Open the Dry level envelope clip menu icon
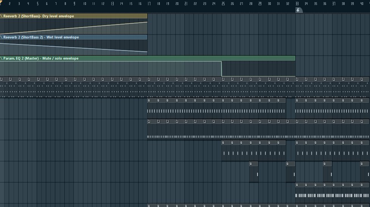370x207 pixels. [2, 16]
